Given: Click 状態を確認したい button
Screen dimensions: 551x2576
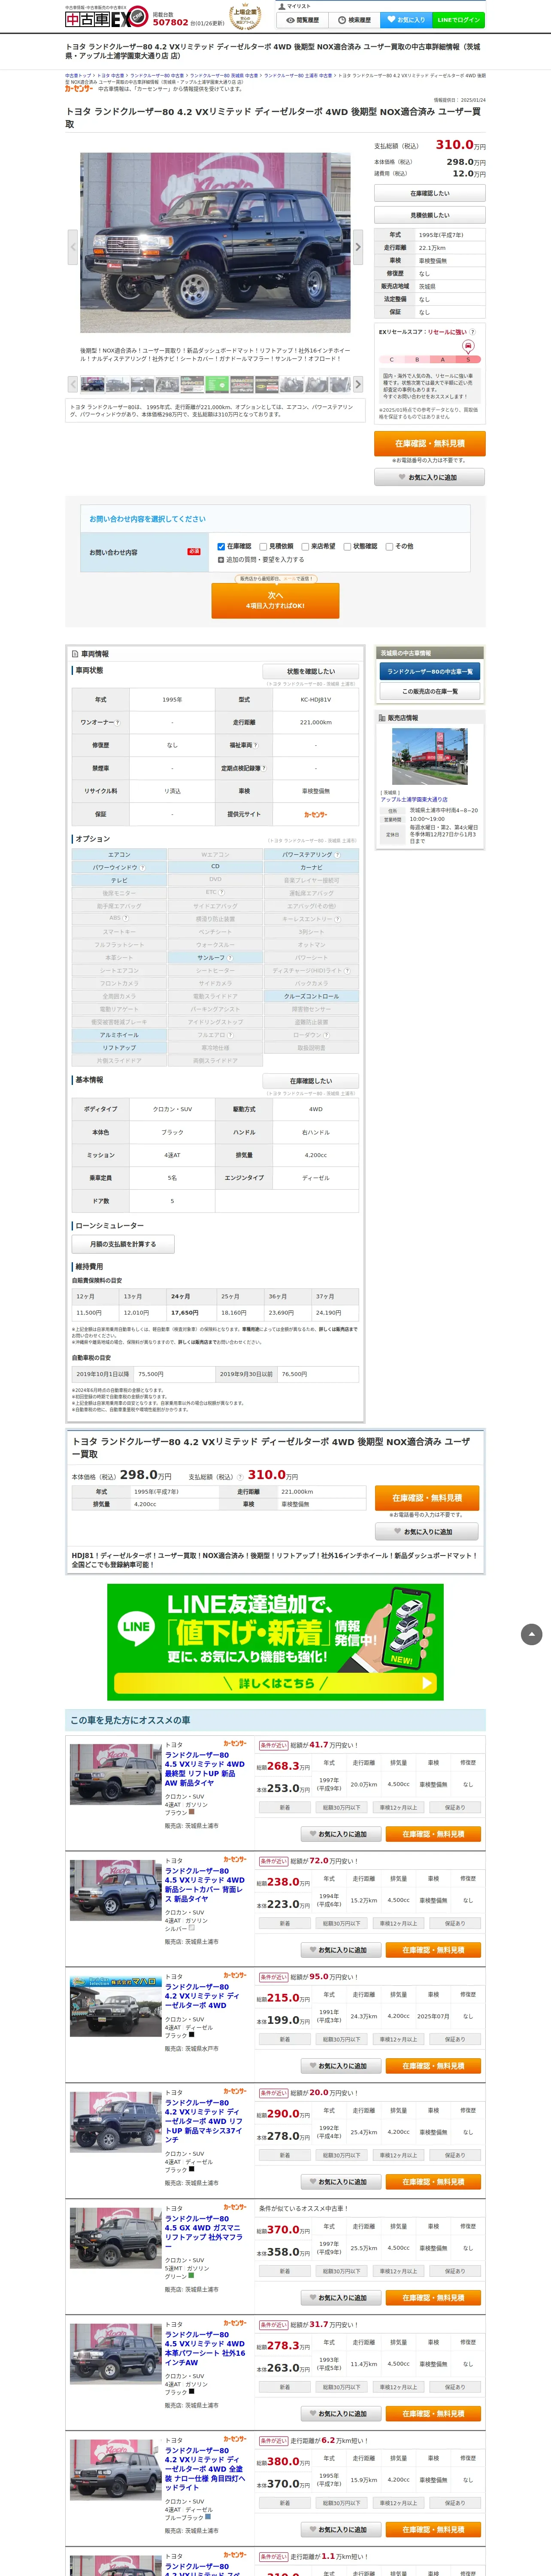Looking at the screenshot, I should (x=311, y=671).
